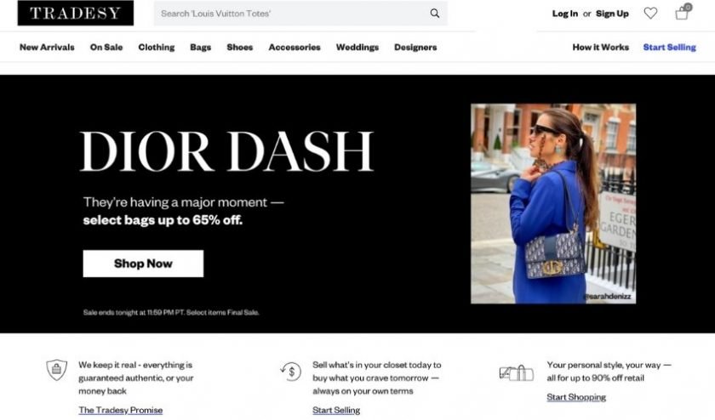Click the Sign Up link
The width and height of the screenshot is (715, 420).
tap(612, 14)
